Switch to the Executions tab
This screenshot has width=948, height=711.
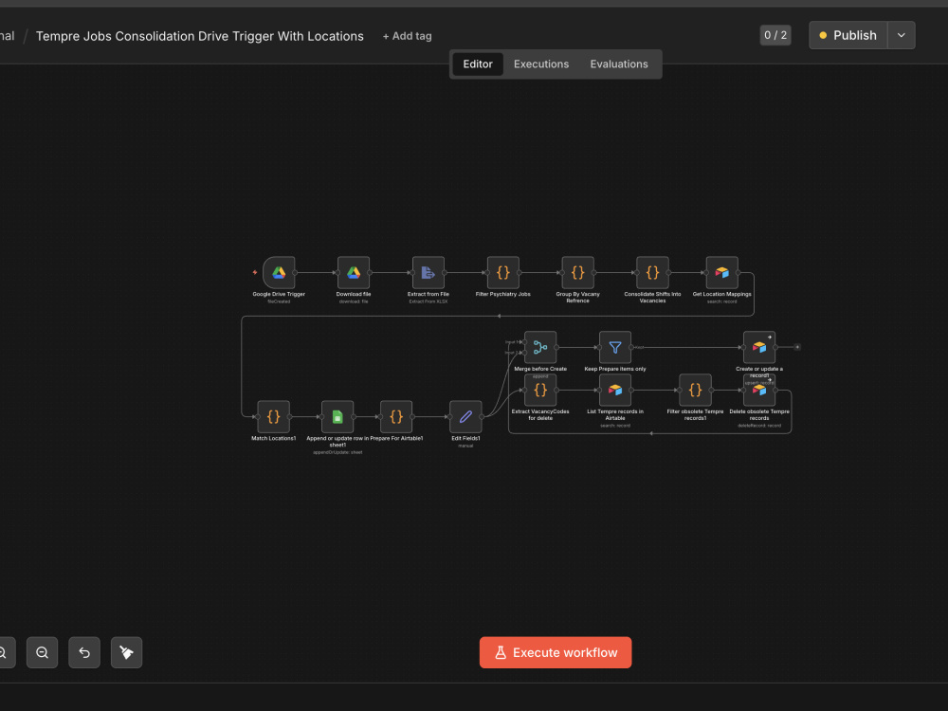click(x=541, y=64)
